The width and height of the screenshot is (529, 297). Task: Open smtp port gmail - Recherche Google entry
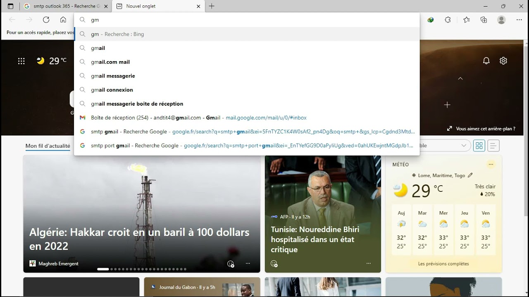pyautogui.click(x=247, y=145)
